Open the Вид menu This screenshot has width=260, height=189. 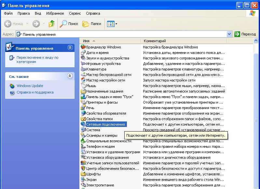[x=38, y=13]
